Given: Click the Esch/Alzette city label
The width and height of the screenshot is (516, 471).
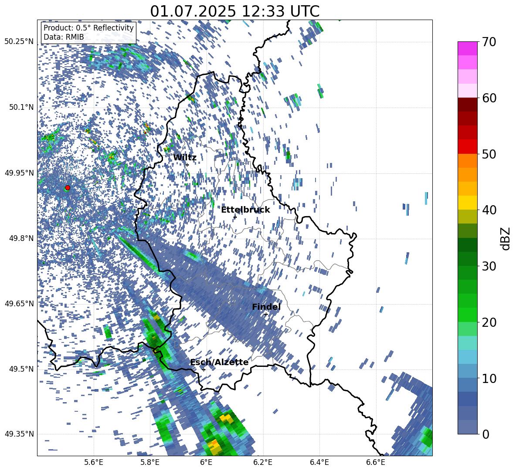Looking at the screenshot, I should click(x=219, y=363).
